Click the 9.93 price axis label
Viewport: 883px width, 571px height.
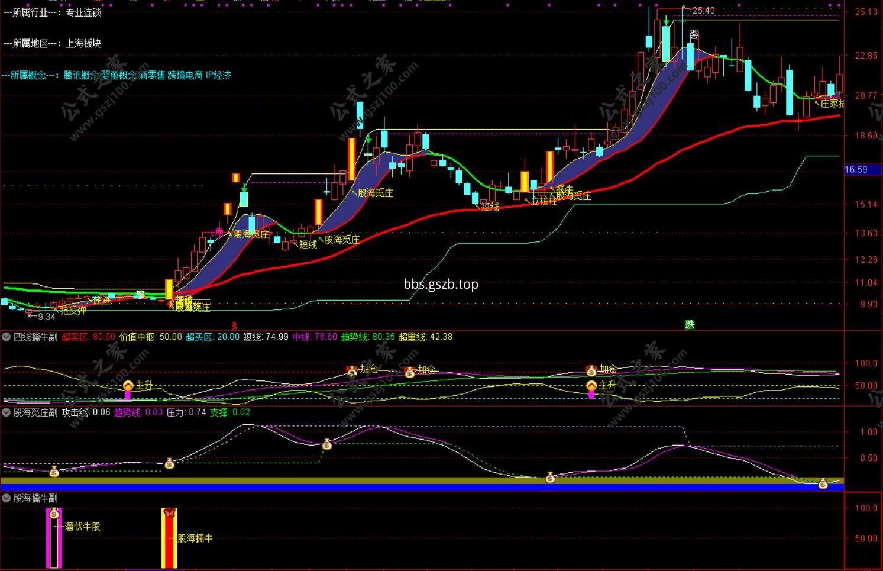tap(868, 304)
